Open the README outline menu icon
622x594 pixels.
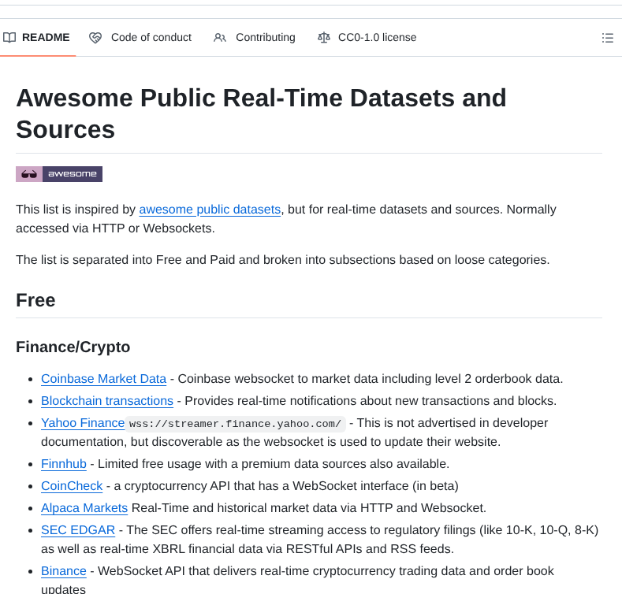tap(607, 38)
